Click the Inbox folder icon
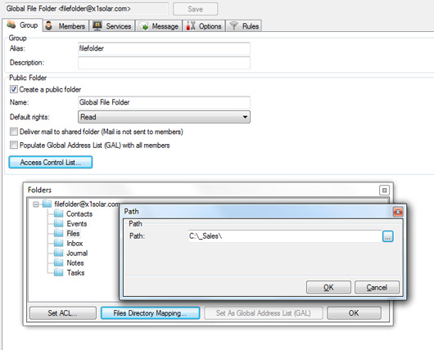Screen dimensions: 434x350 click(x=58, y=243)
